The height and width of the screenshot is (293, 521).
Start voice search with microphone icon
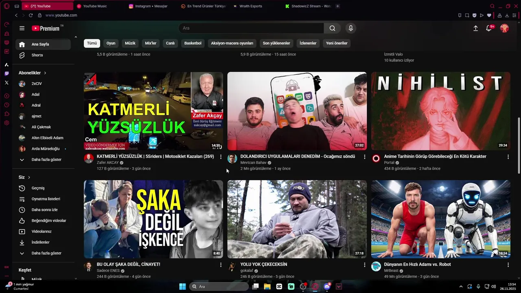click(351, 28)
